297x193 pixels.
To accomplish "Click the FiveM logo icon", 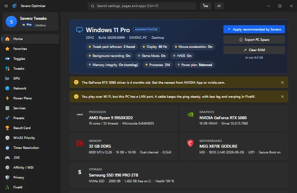I will point(7,187).
